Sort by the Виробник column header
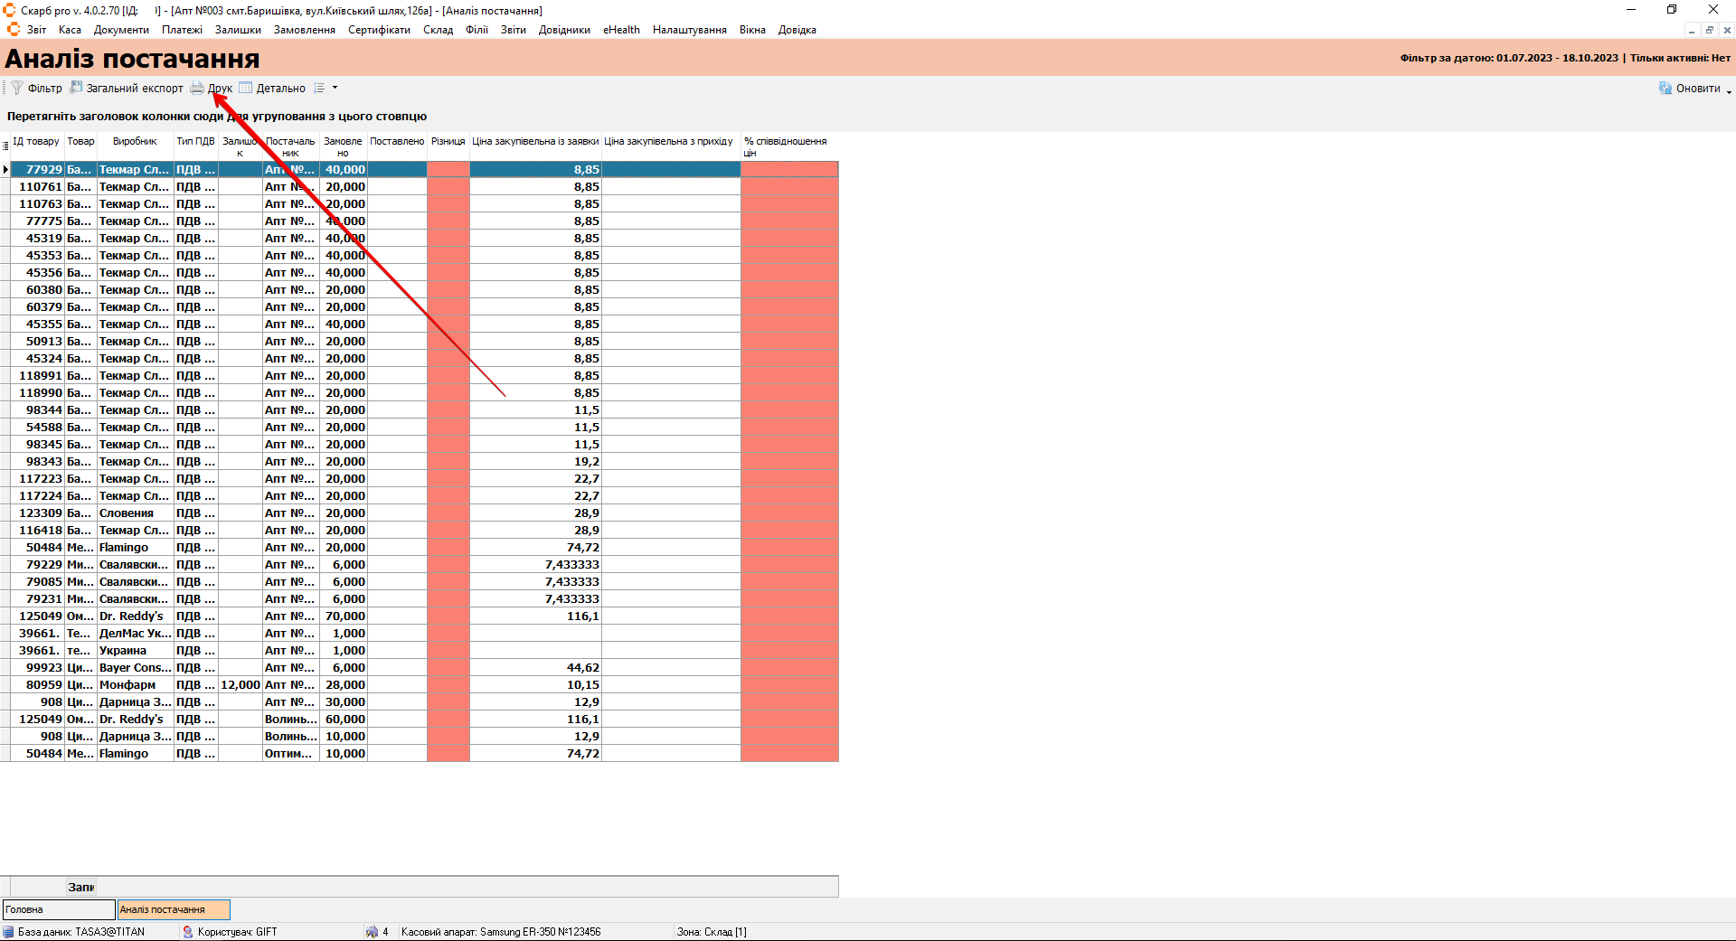The width and height of the screenshot is (1736, 941). coord(135,142)
